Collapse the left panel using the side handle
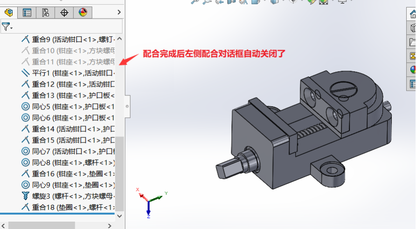416x229 pixels. [x=127, y=106]
